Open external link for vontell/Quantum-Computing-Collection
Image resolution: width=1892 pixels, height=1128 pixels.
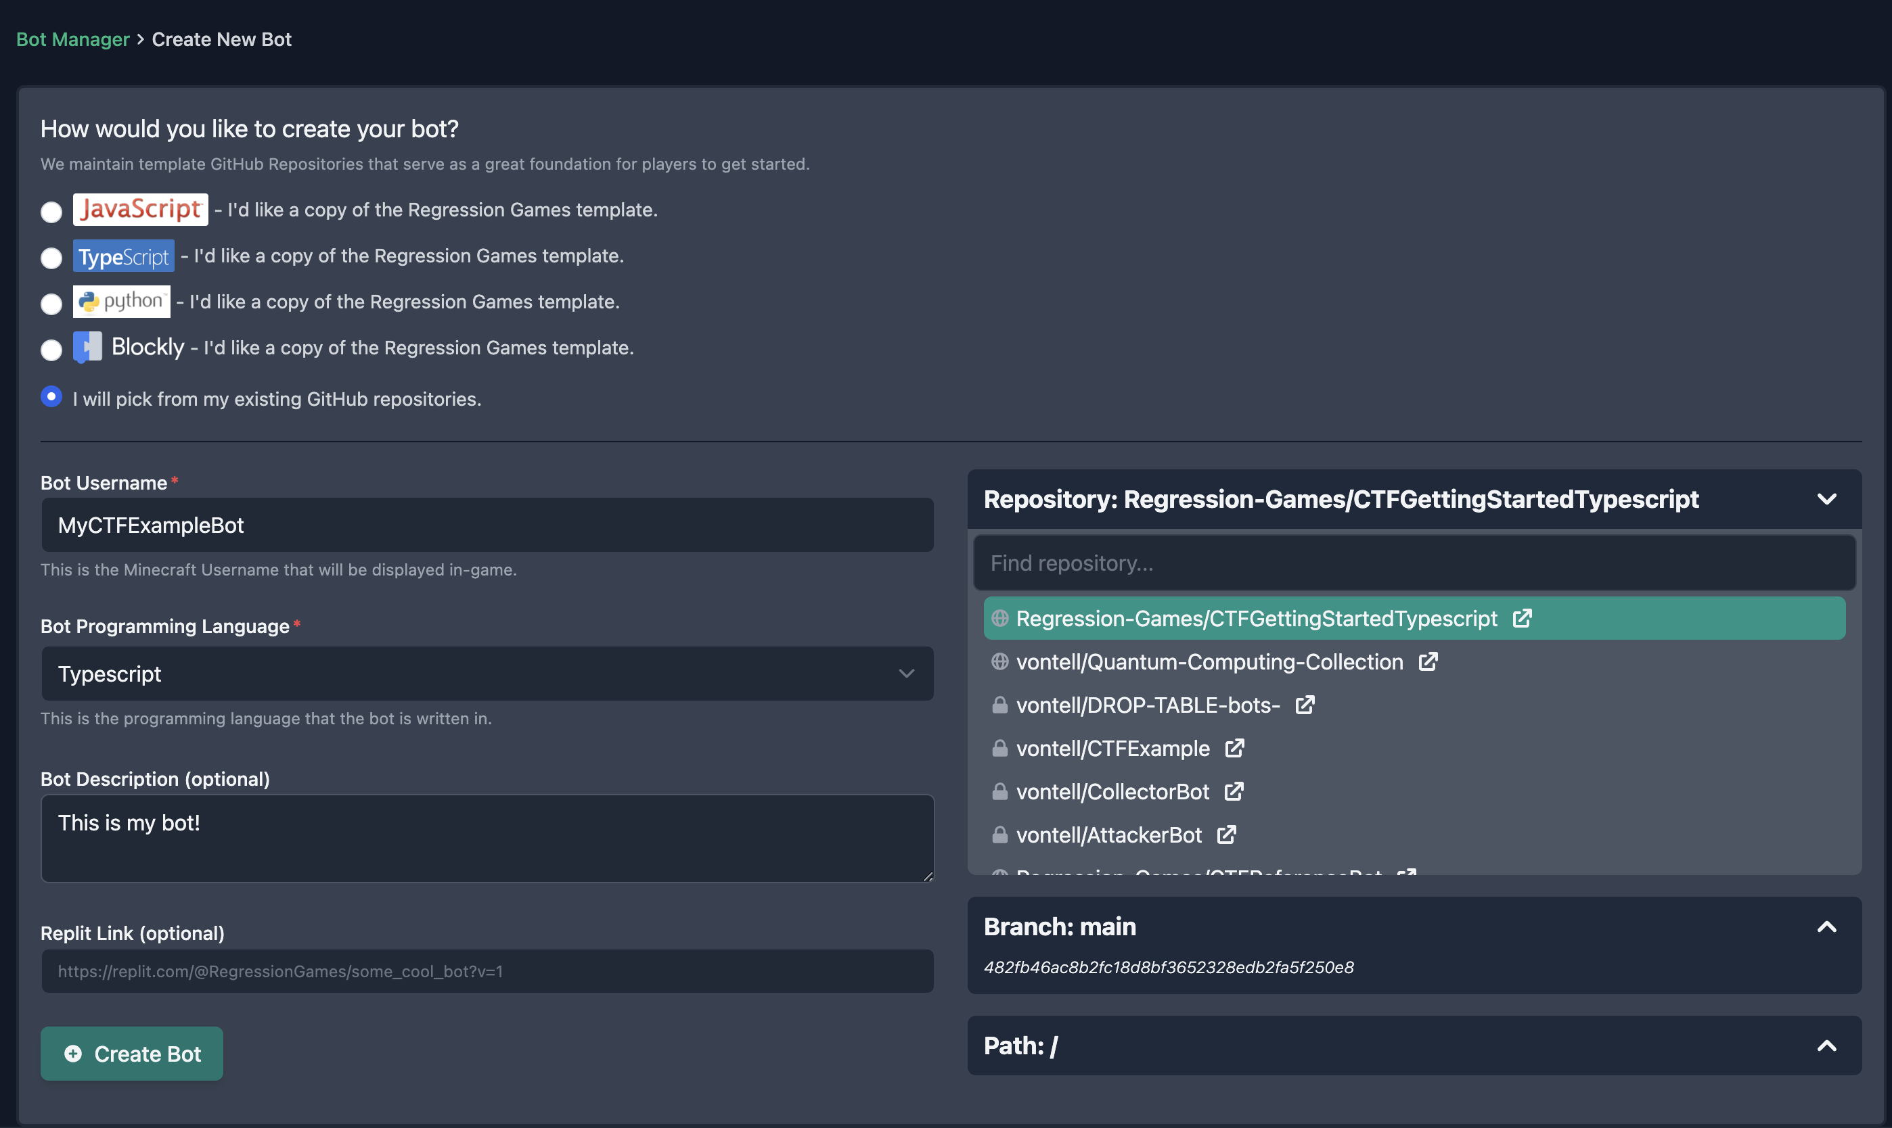pyautogui.click(x=1427, y=661)
